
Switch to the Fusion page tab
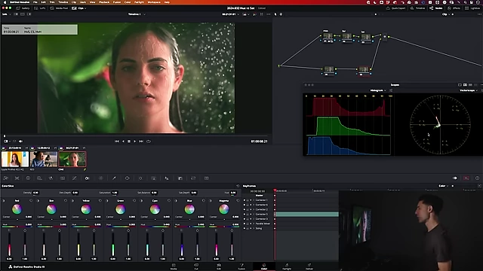tap(241, 266)
